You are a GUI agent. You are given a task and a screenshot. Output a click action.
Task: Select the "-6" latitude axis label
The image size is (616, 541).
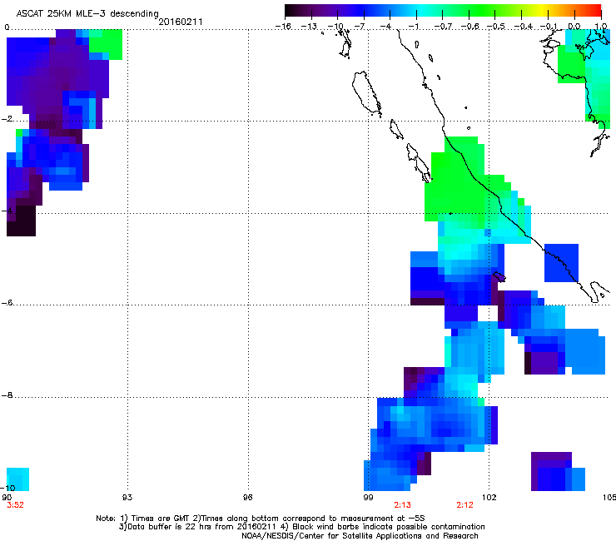(x=7, y=302)
